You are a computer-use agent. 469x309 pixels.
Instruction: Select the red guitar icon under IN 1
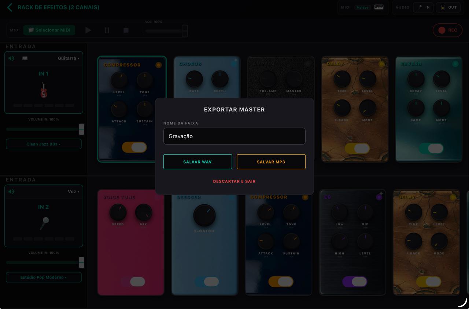[44, 90]
